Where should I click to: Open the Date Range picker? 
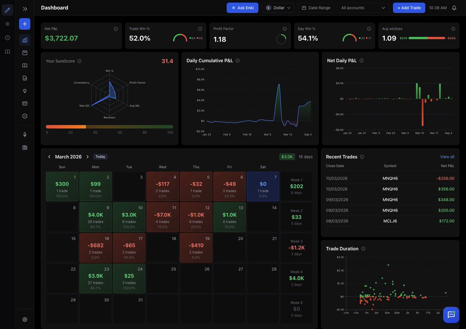(x=316, y=8)
